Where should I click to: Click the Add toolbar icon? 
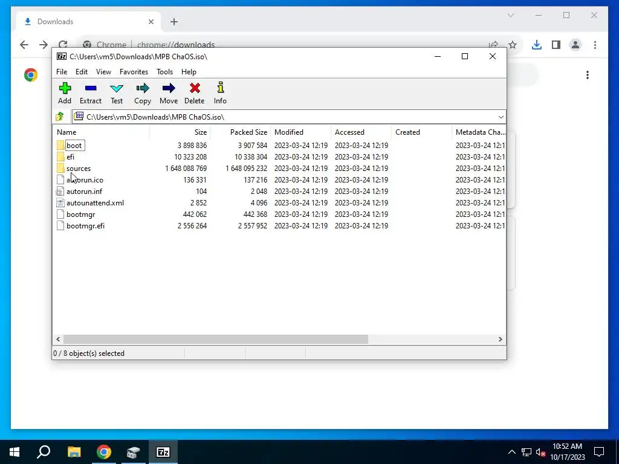point(65,88)
